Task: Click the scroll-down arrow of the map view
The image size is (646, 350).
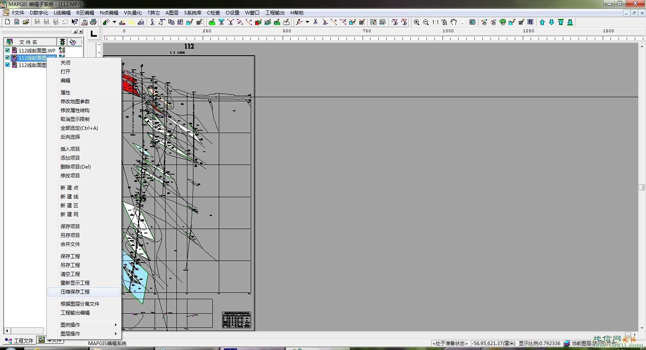Action: (x=642, y=328)
